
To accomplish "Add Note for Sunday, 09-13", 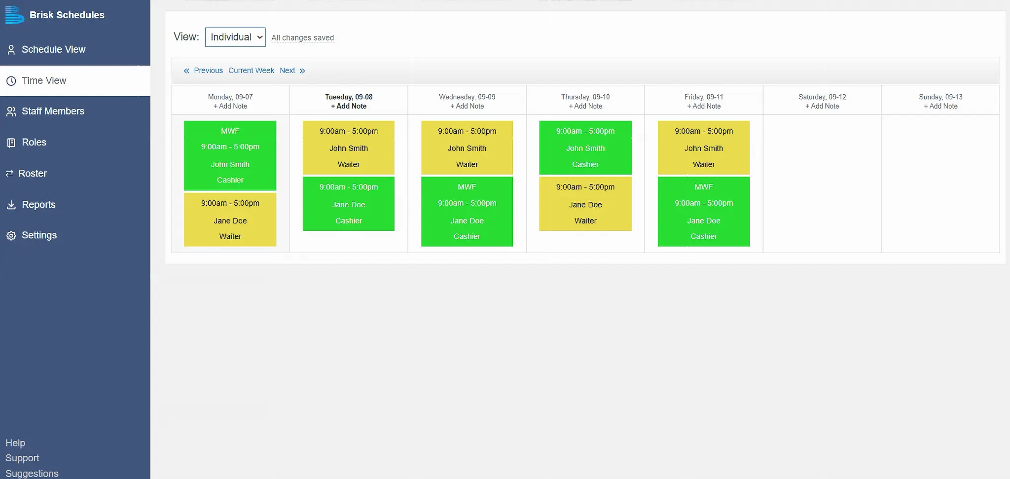I will [x=940, y=106].
